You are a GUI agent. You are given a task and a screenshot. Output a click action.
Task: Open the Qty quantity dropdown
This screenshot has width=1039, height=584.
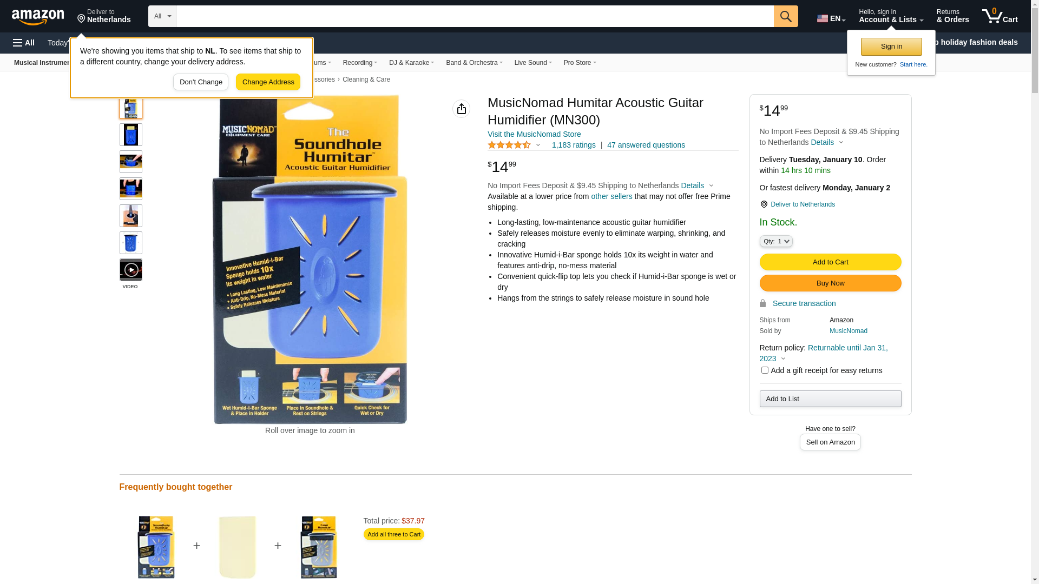tap(776, 241)
